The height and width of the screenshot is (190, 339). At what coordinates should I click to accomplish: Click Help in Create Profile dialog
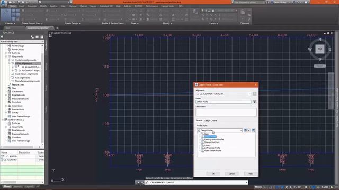251,174
